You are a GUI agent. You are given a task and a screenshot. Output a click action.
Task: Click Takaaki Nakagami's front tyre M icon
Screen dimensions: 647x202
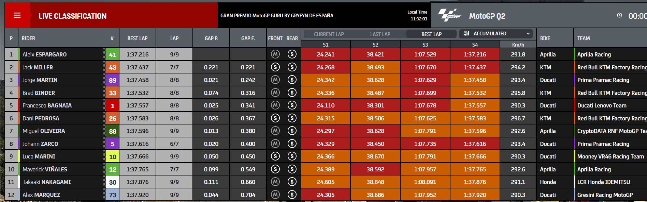[275, 182]
